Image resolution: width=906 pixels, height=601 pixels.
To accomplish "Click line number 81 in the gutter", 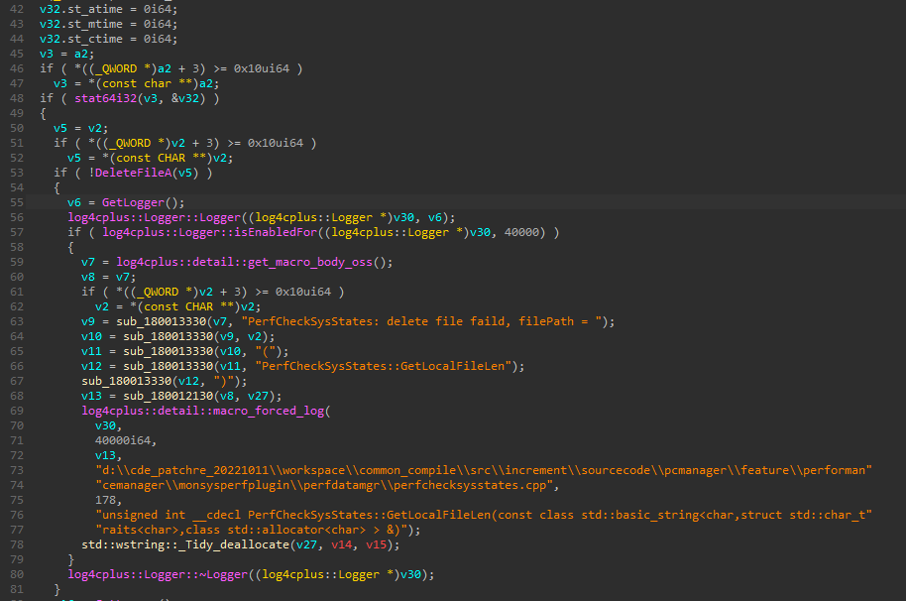I will click(x=17, y=589).
